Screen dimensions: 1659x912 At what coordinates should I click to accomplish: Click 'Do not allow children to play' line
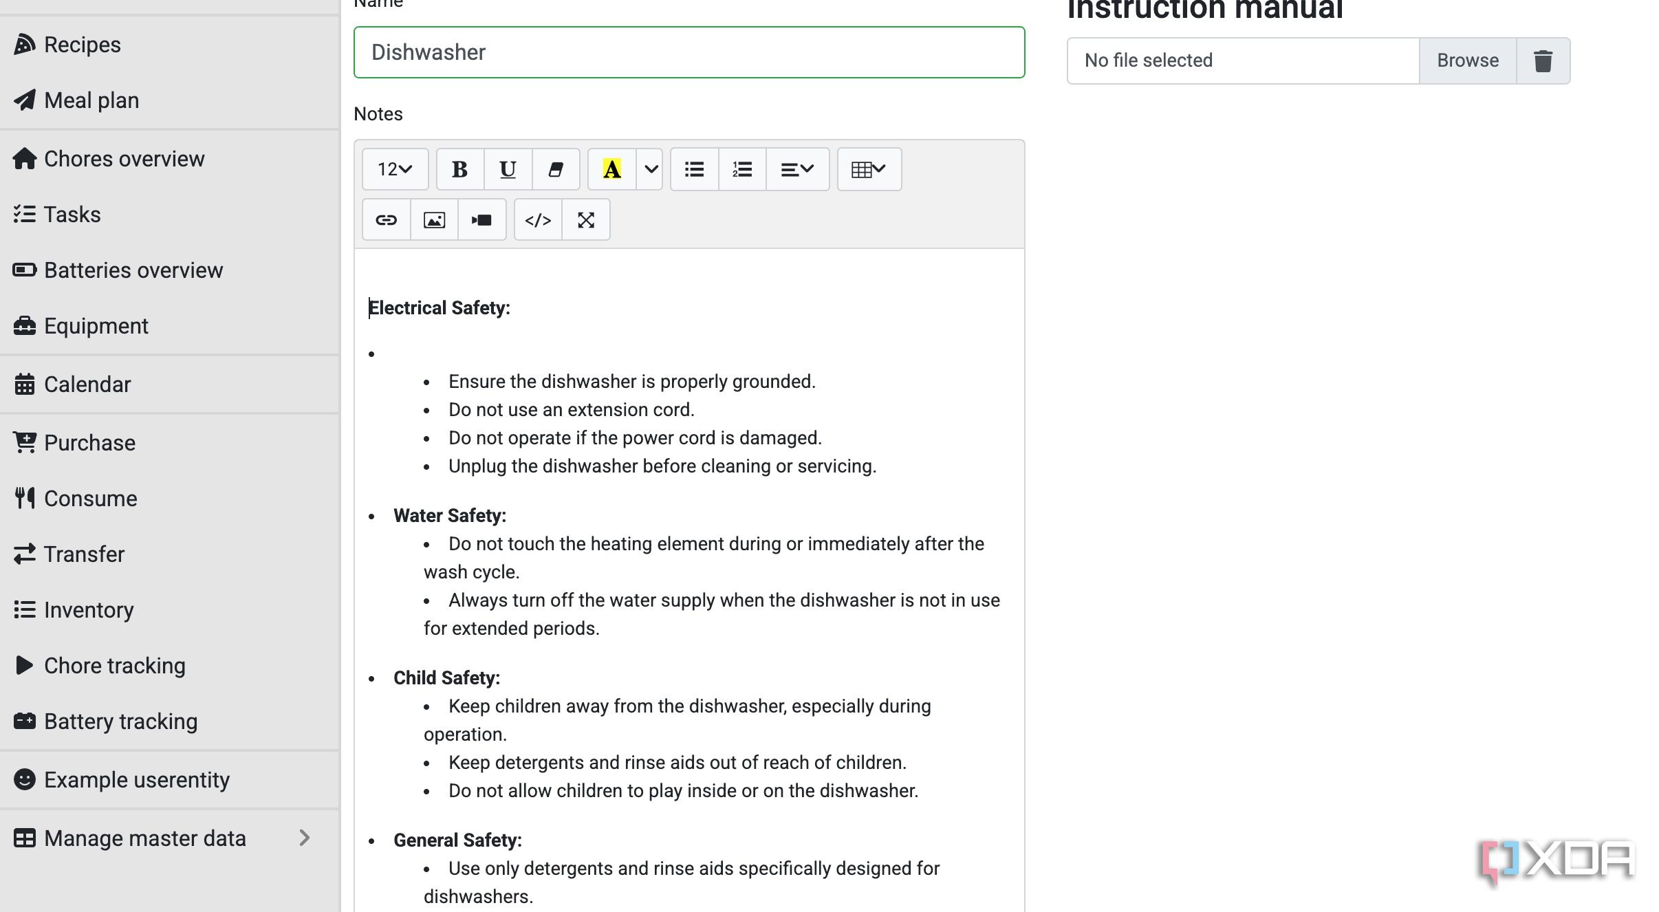point(684,791)
